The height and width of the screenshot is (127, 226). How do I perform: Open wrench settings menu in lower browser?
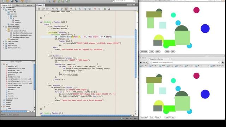223,62
